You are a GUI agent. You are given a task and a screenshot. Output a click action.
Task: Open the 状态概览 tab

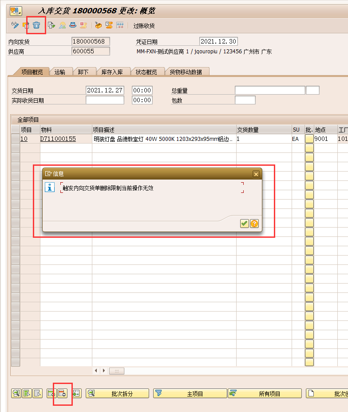(x=146, y=72)
